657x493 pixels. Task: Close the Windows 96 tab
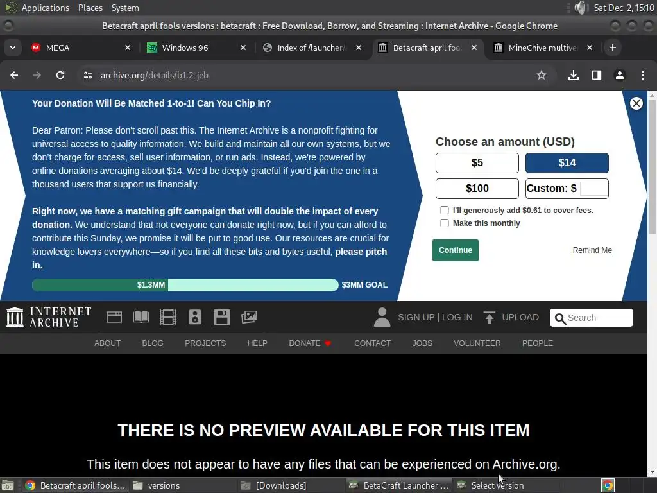pos(243,48)
